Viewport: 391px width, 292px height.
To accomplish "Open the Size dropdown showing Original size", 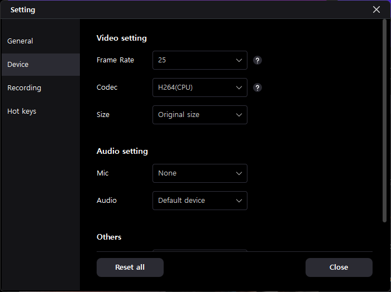I will pyautogui.click(x=199, y=115).
